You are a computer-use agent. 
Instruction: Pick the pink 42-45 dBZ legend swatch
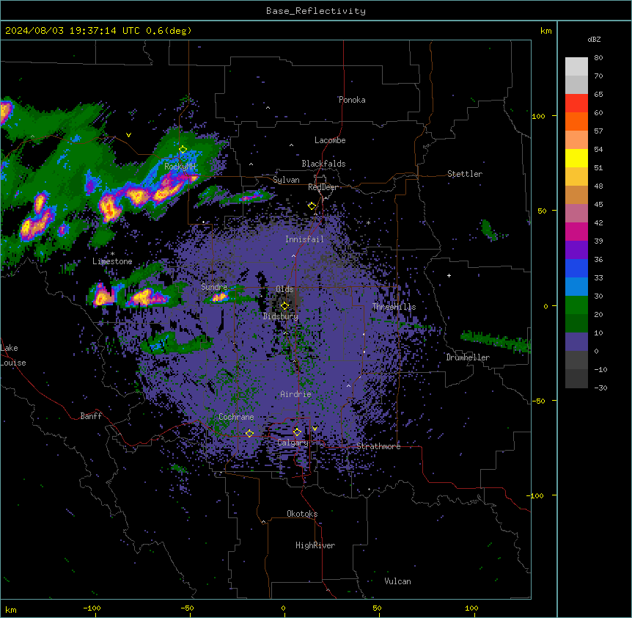point(576,214)
